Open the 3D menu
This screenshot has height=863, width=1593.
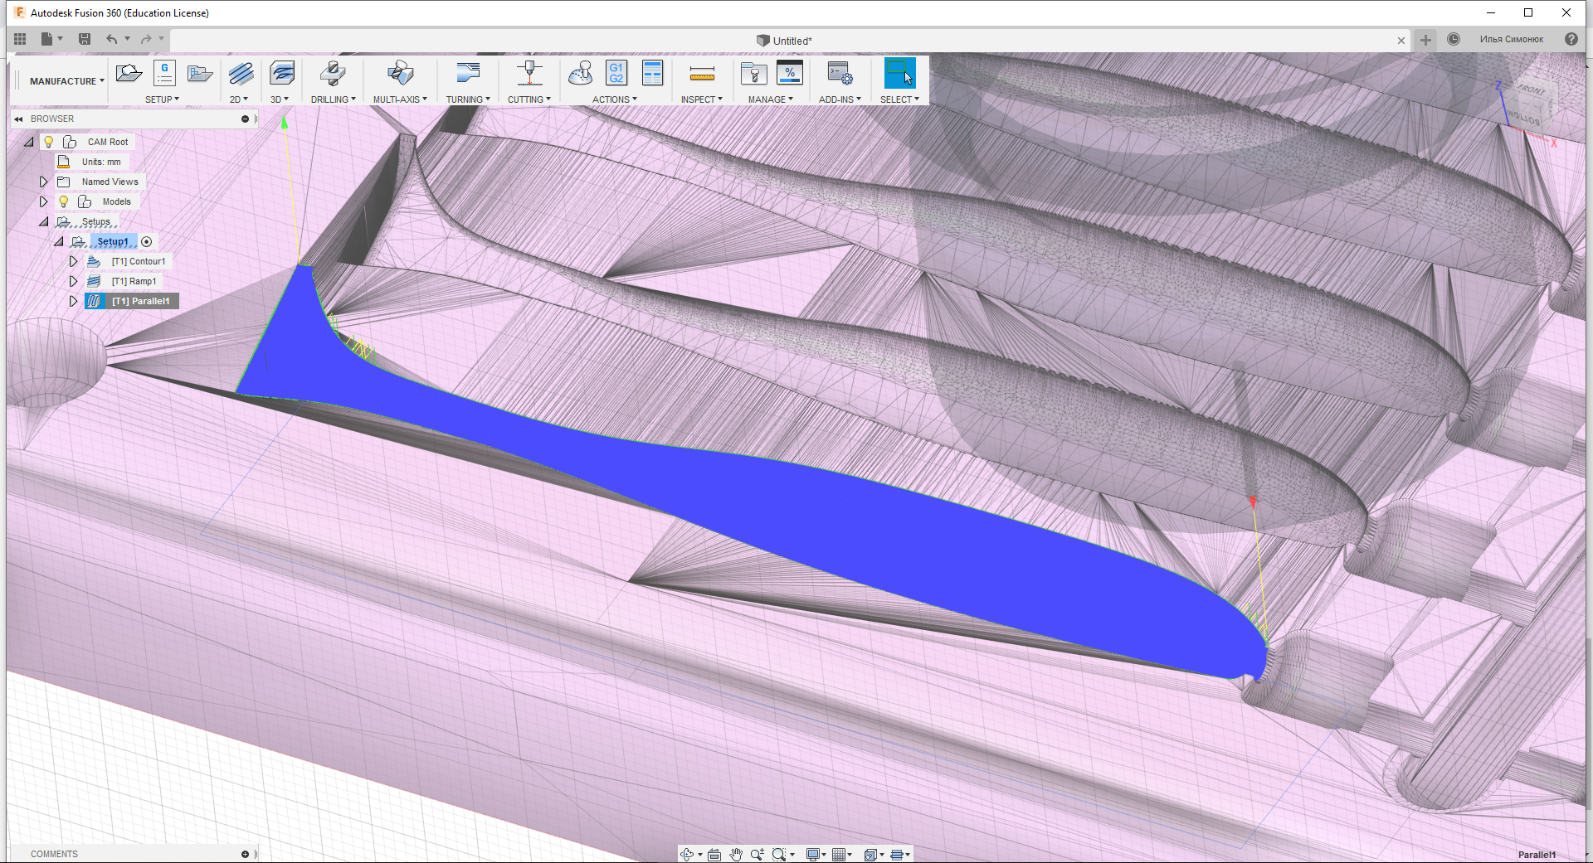pyautogui.click(x=280, y=99)
